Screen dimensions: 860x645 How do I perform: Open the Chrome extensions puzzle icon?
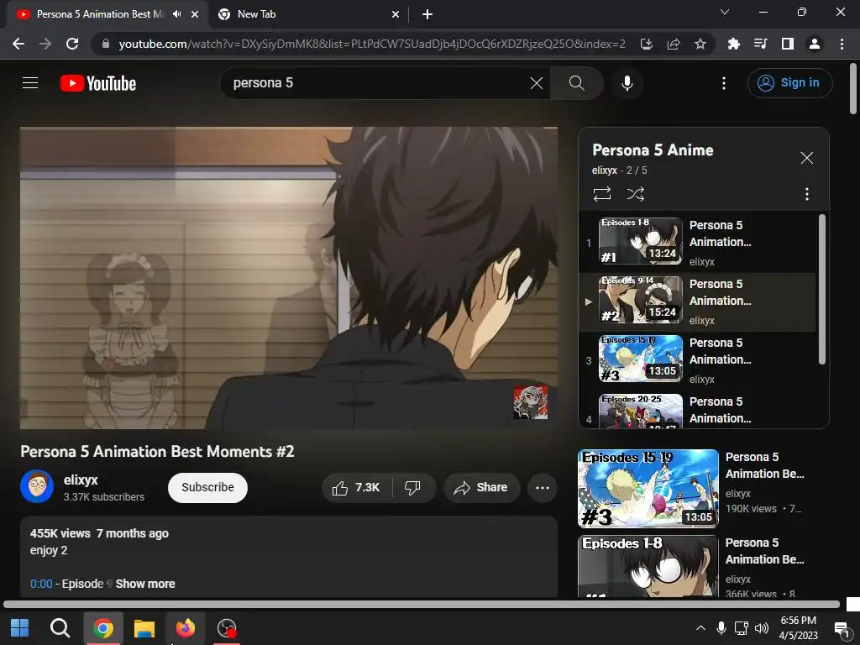[734, 44]
